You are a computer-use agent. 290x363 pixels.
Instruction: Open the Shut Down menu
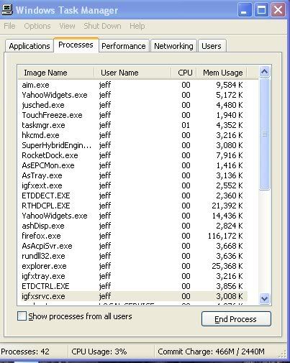pos(102,26)
